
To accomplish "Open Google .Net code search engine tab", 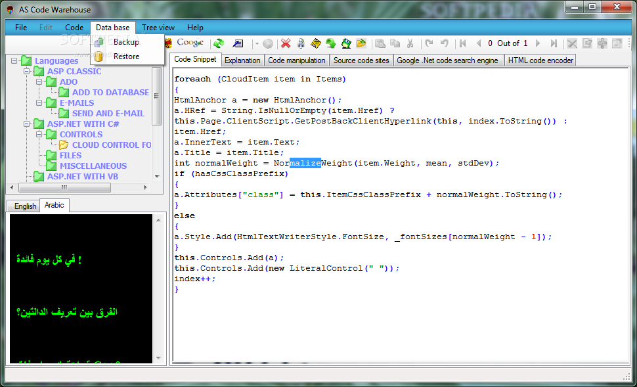I will point(448,60).
